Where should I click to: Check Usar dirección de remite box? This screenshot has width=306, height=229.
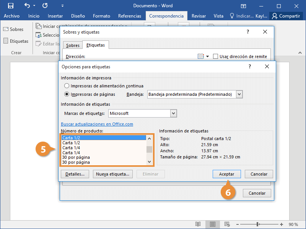coord(216,56)
